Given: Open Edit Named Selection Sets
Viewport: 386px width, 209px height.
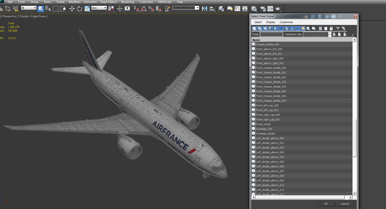Looking at the screenshot, I should pos(167,9).
